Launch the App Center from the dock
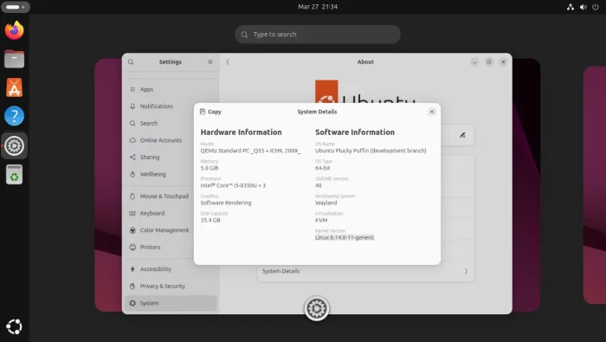The width and height of the screenshot is (606, 342). click(15, 87)
